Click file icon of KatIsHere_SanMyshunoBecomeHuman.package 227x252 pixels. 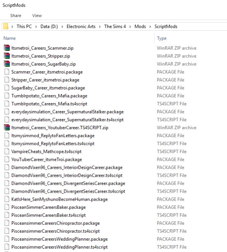(7, 199)
